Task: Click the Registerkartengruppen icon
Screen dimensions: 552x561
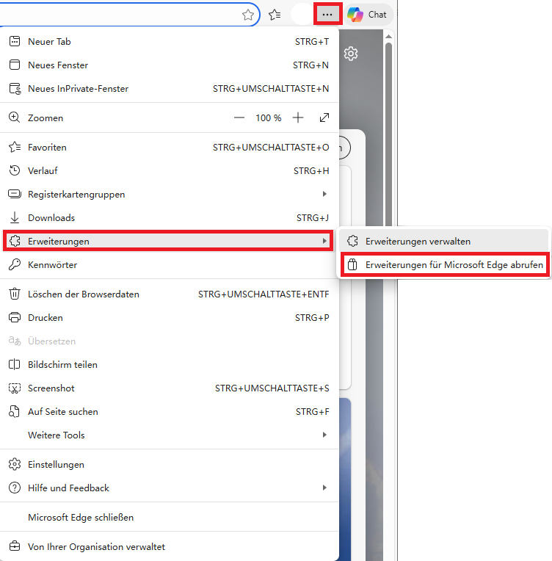Action: point(15,195)
